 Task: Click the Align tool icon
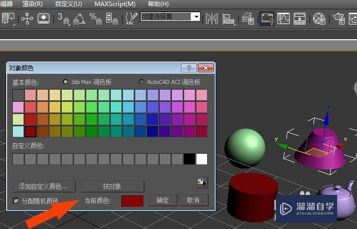pyautogui.click(x=228, y=19)
